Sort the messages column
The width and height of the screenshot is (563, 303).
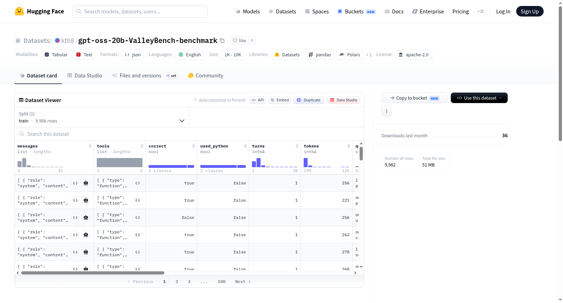click(x=90, y=146)
